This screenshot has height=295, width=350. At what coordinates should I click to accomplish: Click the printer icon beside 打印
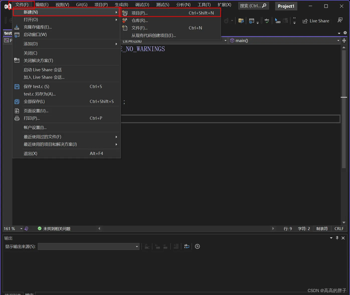click(x=17, y=118)
